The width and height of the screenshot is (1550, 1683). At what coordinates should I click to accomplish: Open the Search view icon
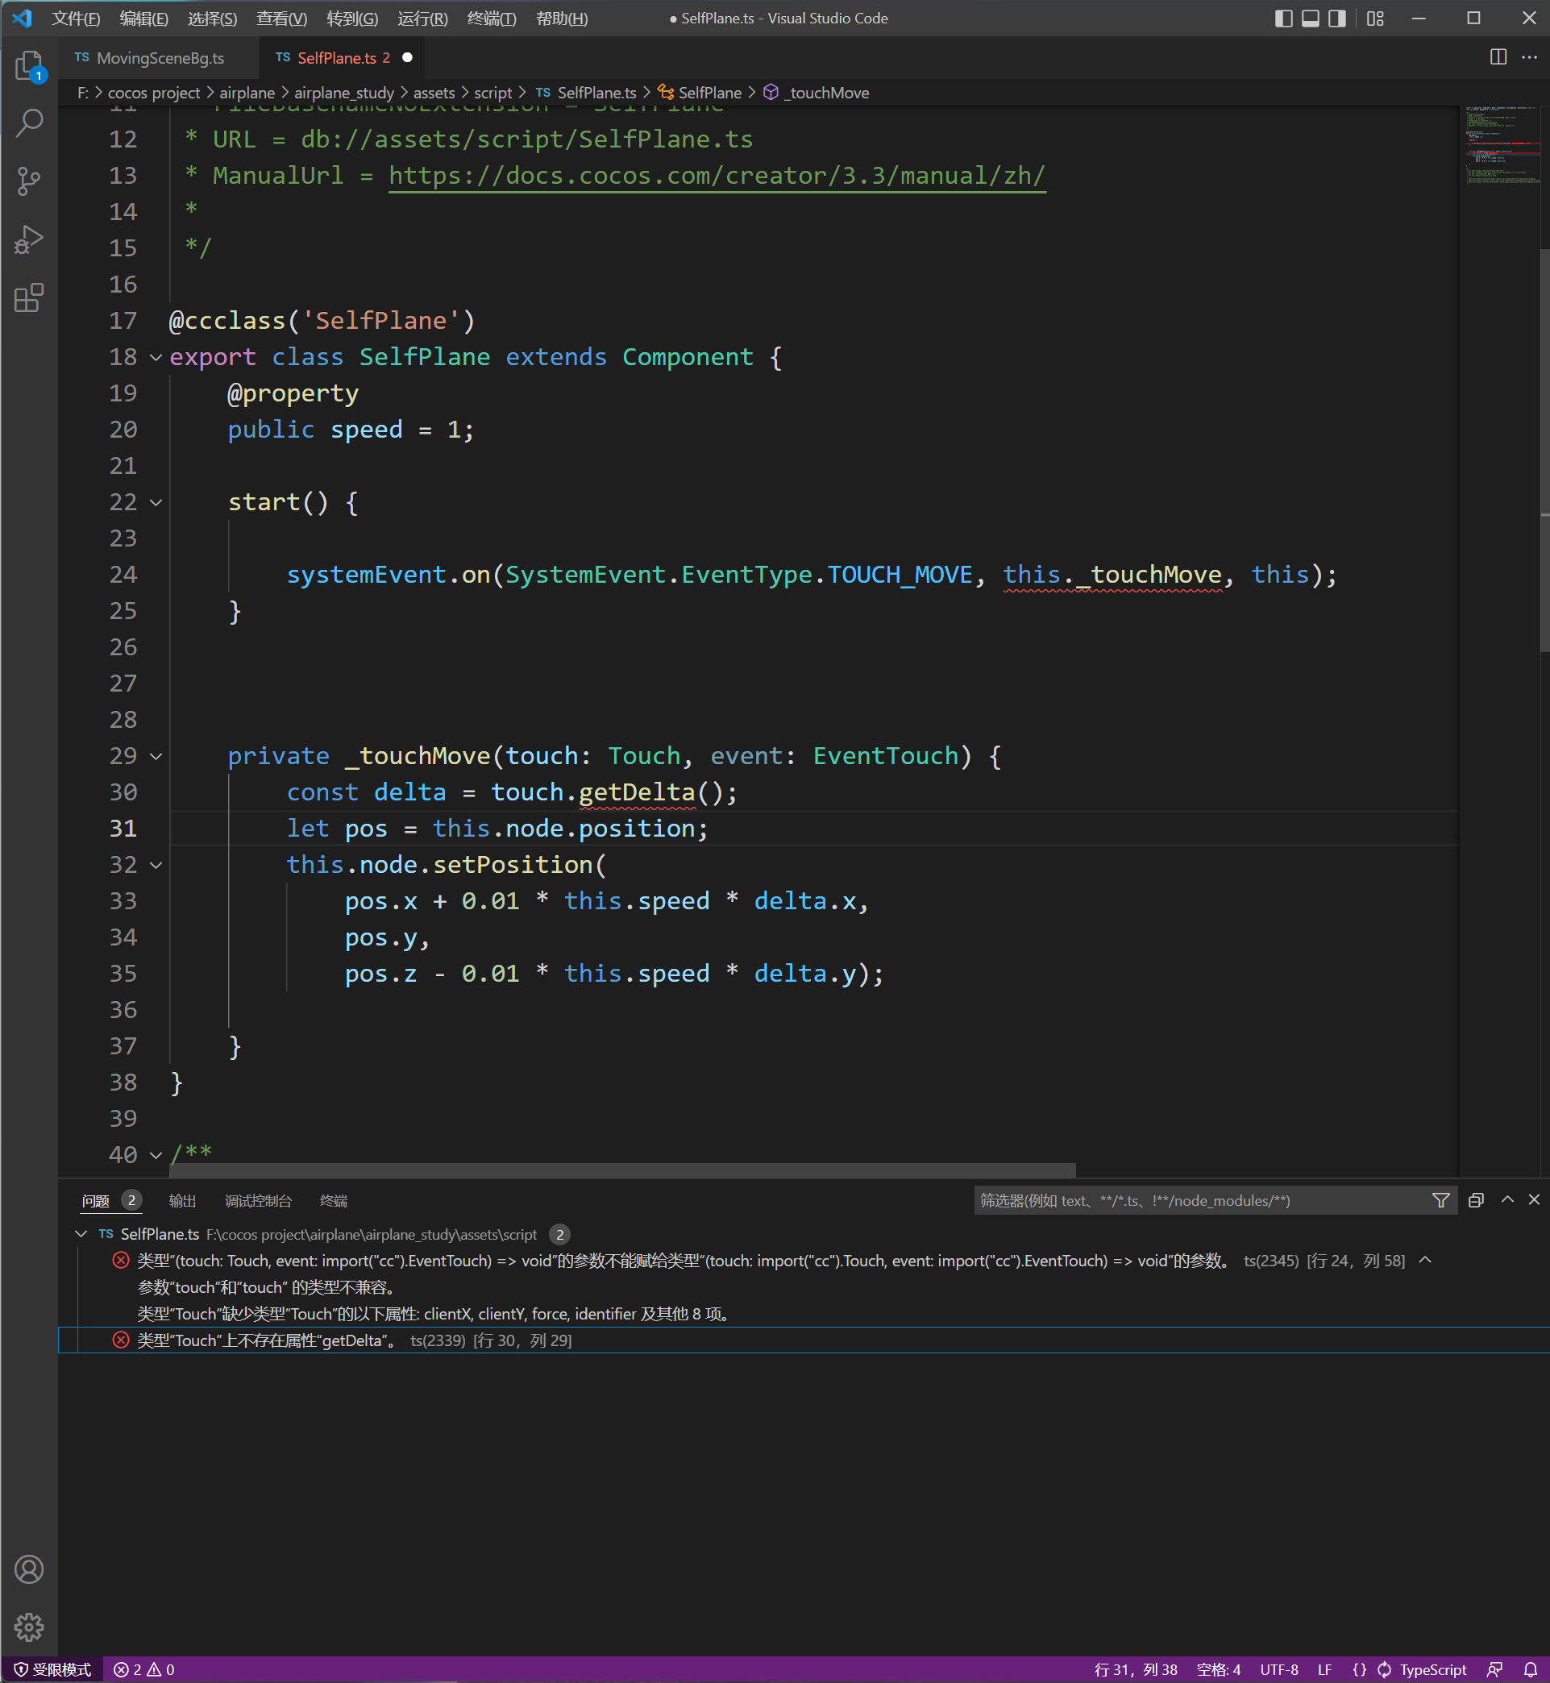pos(28,123)
